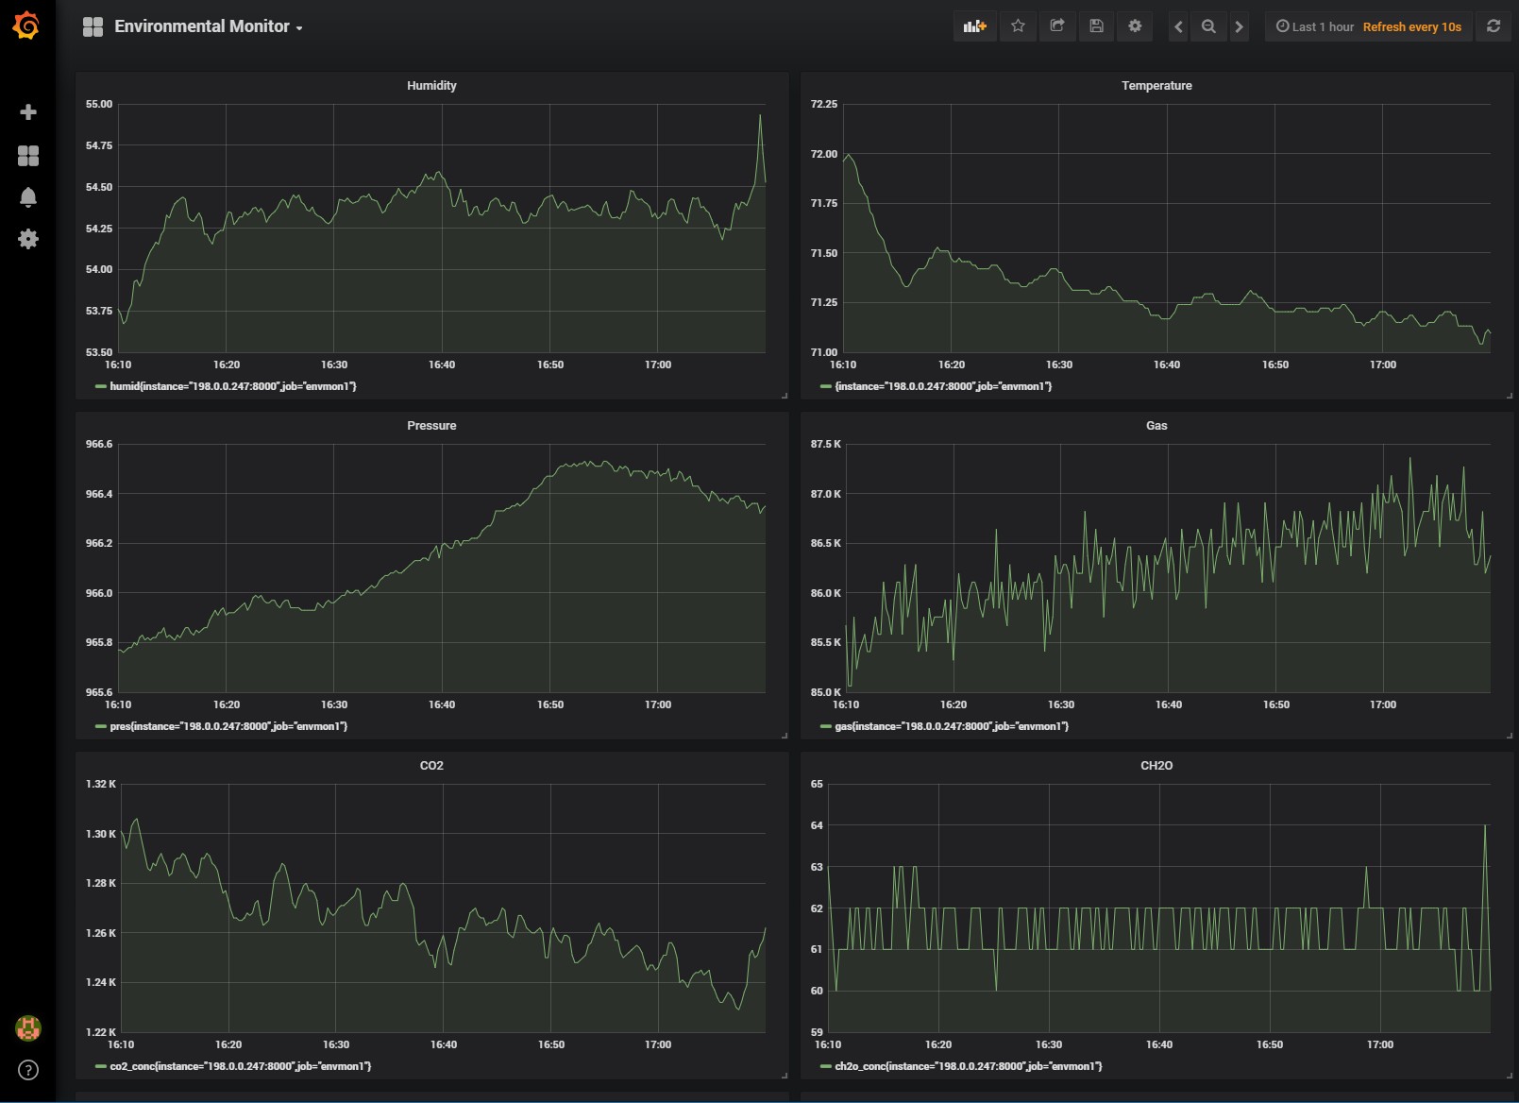
Task: Open the CH2O panel title menu
Action: coord(1156,765)
